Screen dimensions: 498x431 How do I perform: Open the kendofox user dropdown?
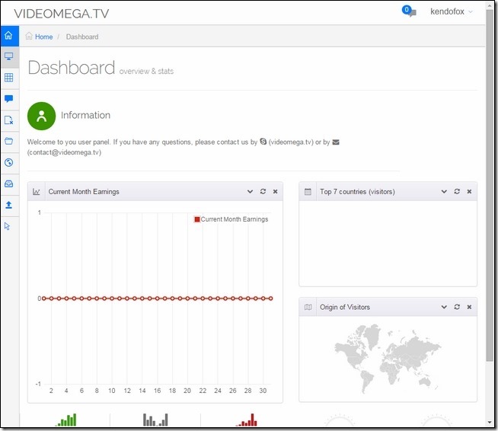coord(452,11)
